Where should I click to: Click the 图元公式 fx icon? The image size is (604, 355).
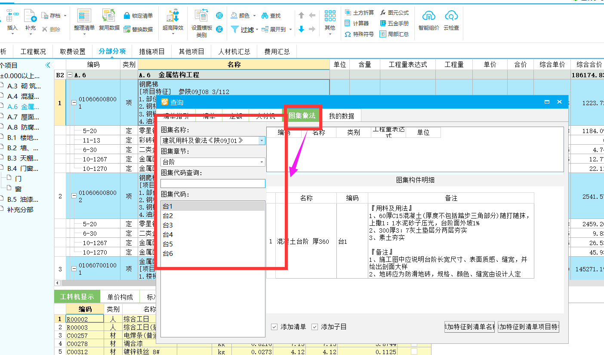pos(383,13)
